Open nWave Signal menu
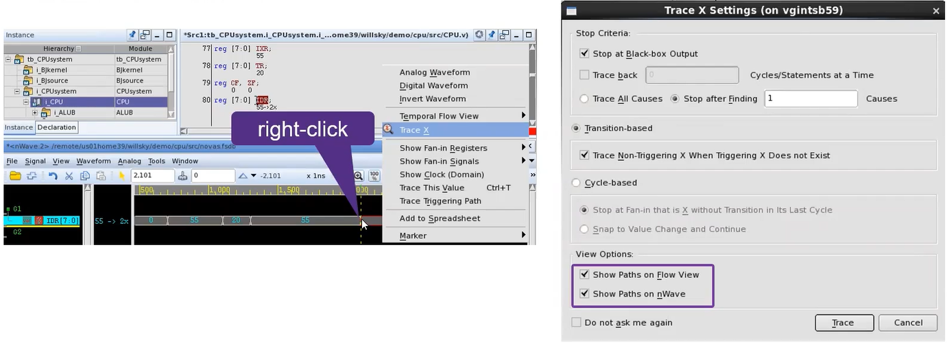 (36, 161)
